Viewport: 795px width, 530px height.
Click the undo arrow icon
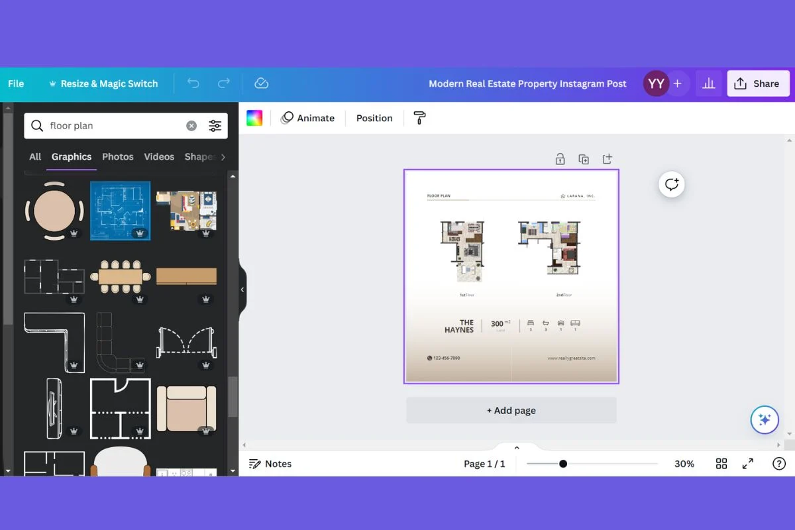coord(193,83)
